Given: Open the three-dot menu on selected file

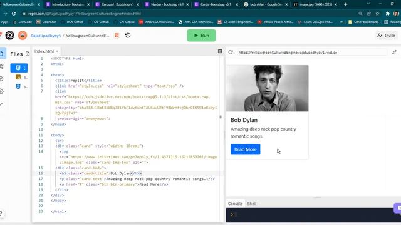Looking at the screenshot, I should 24,68.
